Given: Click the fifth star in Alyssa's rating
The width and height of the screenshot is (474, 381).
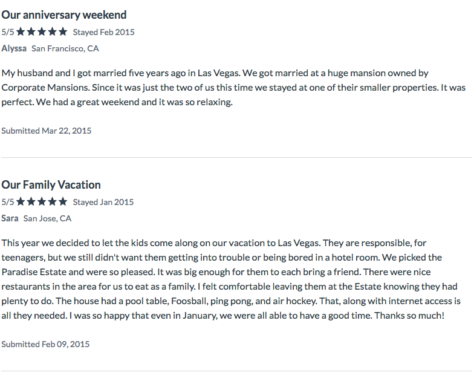Looking at the screenshot, I should [x=63, y=31].
